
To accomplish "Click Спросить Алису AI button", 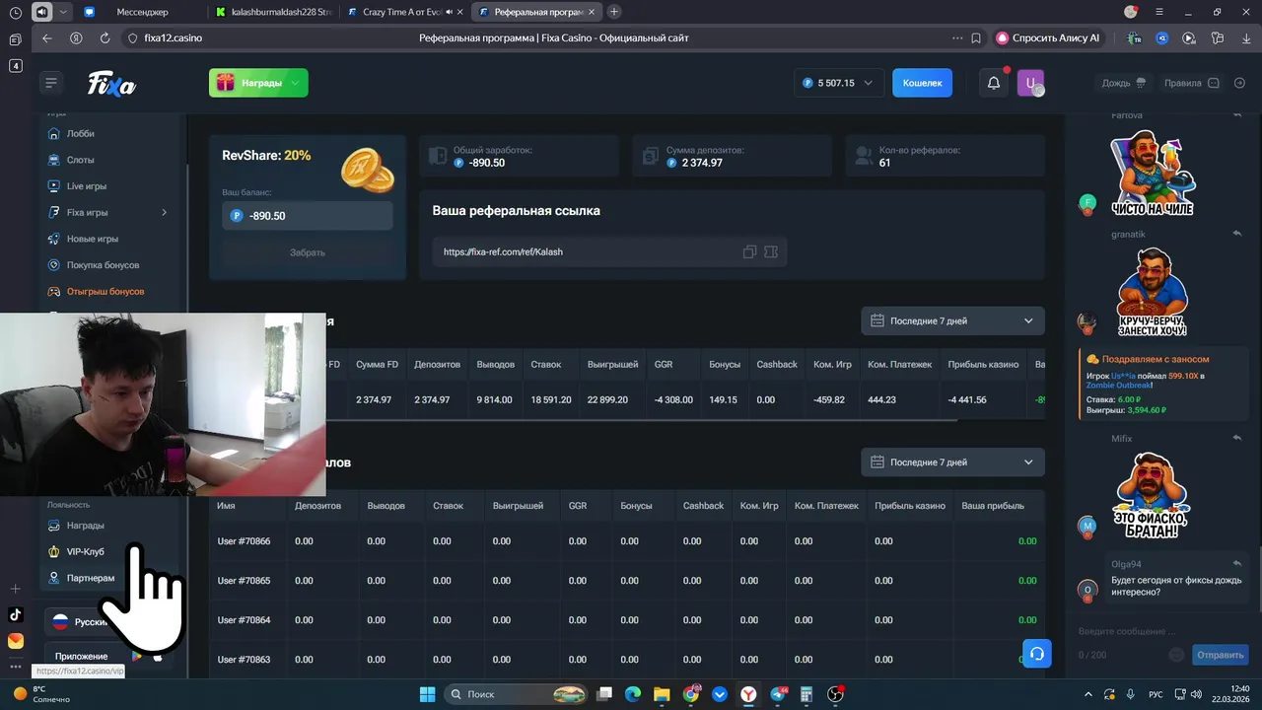I will [1049, 37].
